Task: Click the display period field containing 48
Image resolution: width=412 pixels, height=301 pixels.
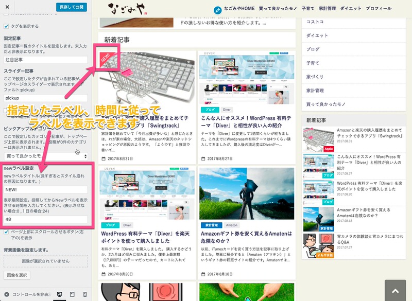Action: [x=46, y=219]
